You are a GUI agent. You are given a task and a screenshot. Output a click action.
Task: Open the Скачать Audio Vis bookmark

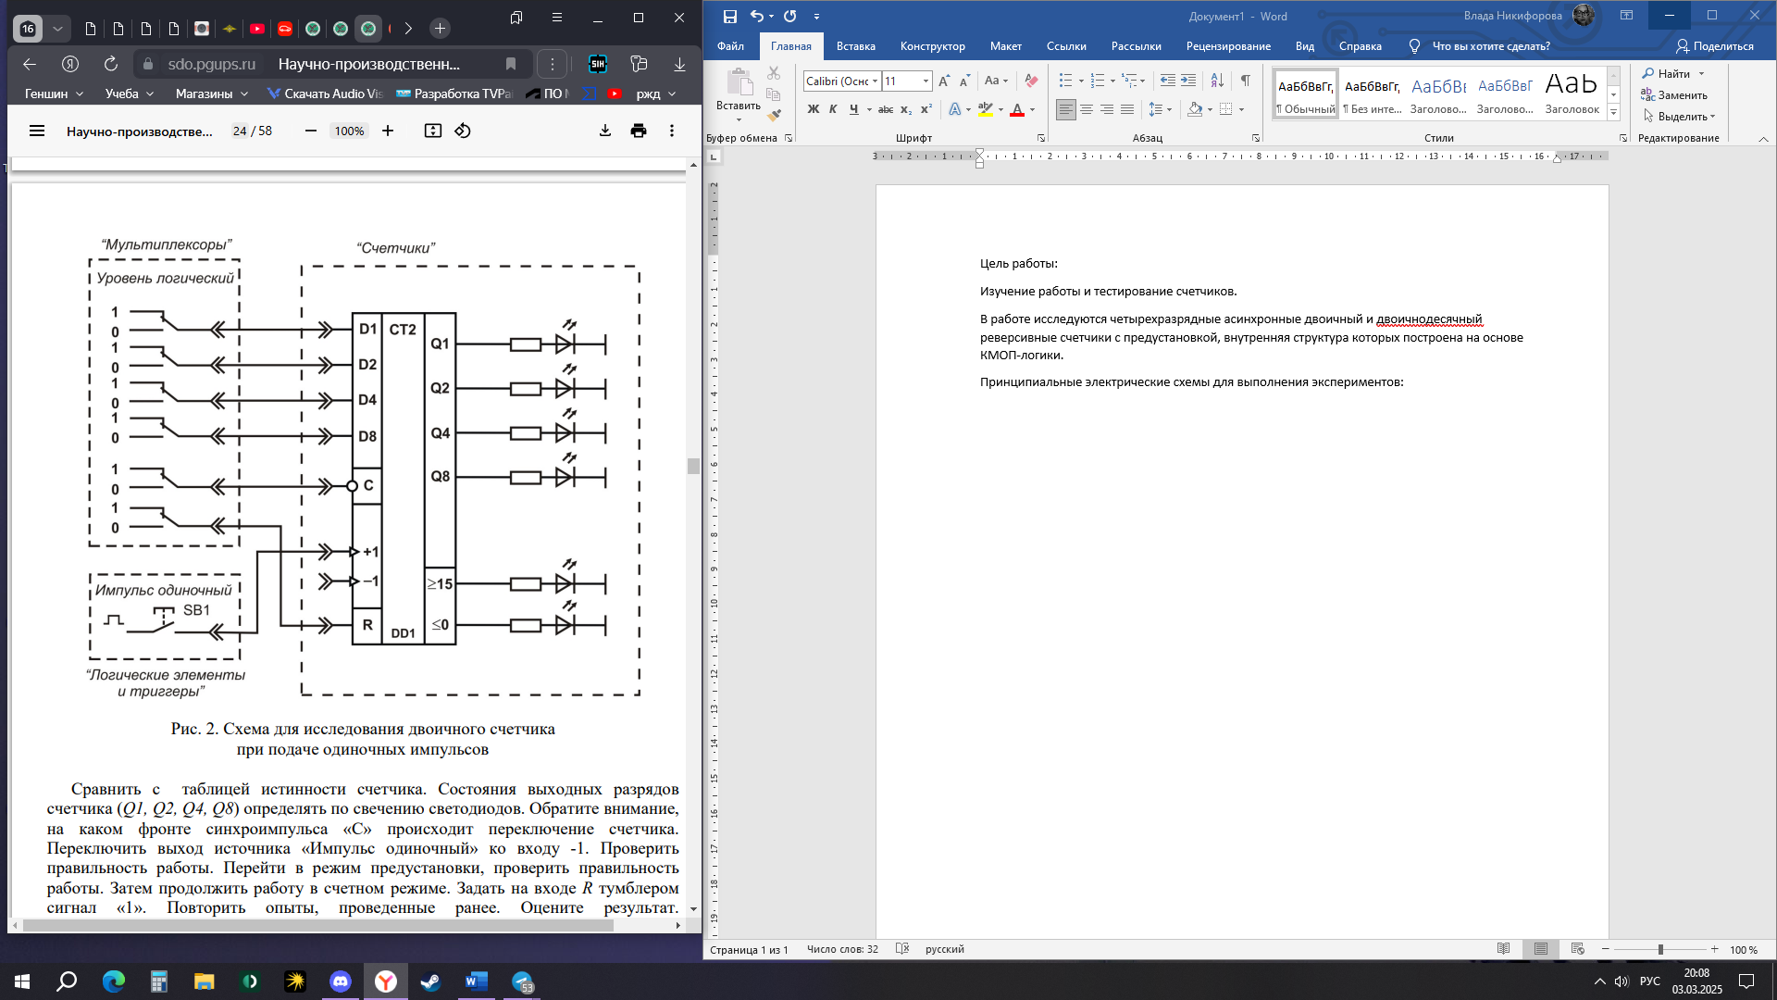coord(325,94)
